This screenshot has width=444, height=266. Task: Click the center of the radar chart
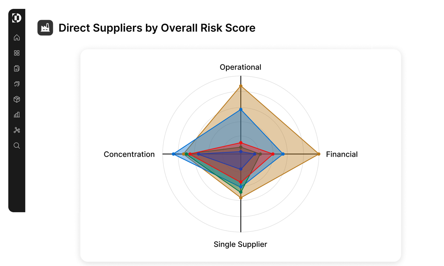(241, 154)
